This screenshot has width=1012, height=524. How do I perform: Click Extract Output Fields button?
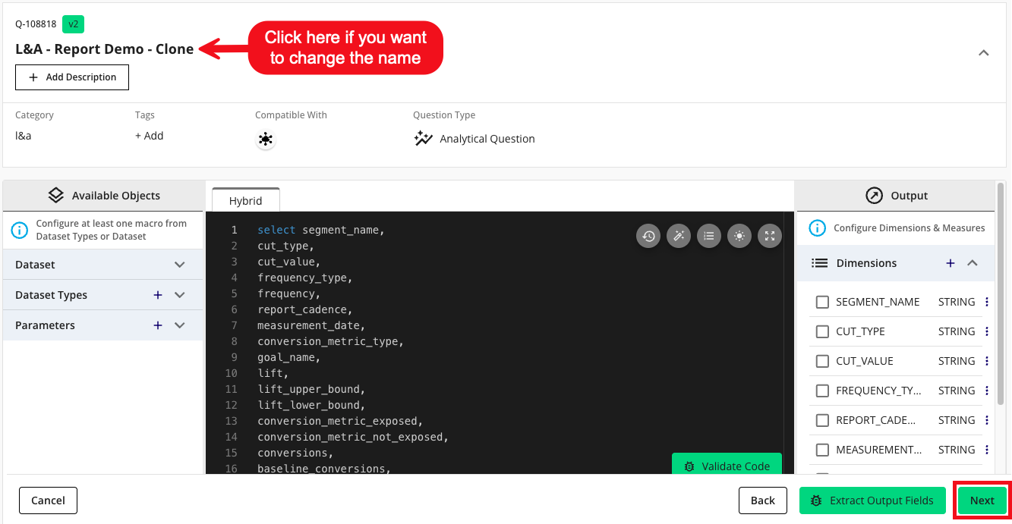pyautogui.click(x=872, y=500)
